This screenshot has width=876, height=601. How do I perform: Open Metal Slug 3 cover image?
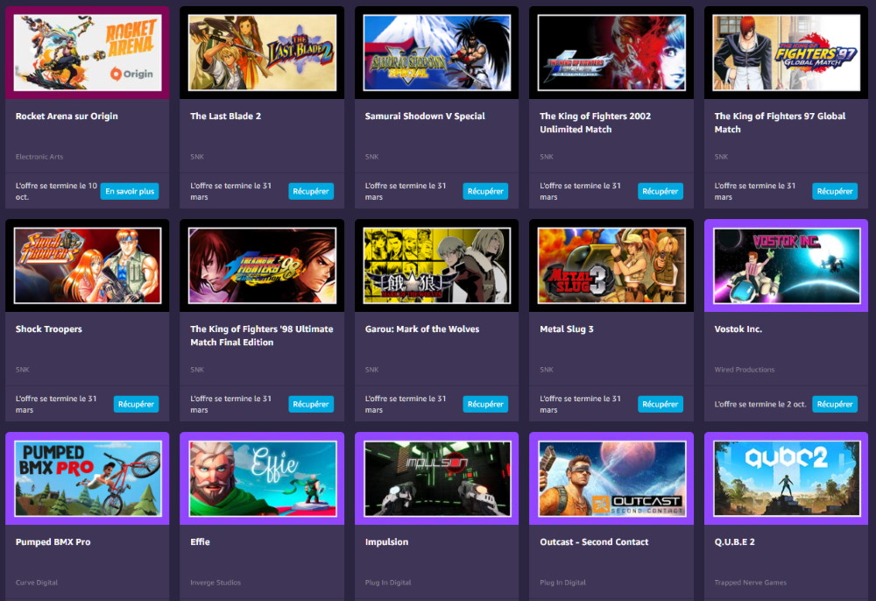coord(611,265)
